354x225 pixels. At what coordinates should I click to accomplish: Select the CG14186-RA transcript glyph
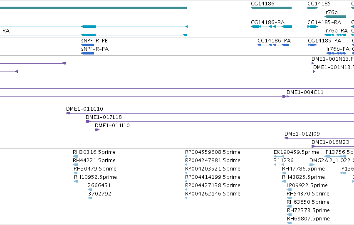271,27
